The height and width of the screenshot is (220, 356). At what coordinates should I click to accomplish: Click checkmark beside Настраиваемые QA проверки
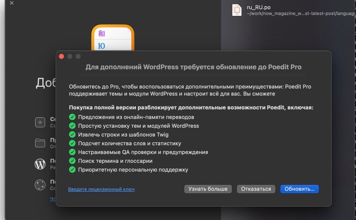tap(72, 152)
